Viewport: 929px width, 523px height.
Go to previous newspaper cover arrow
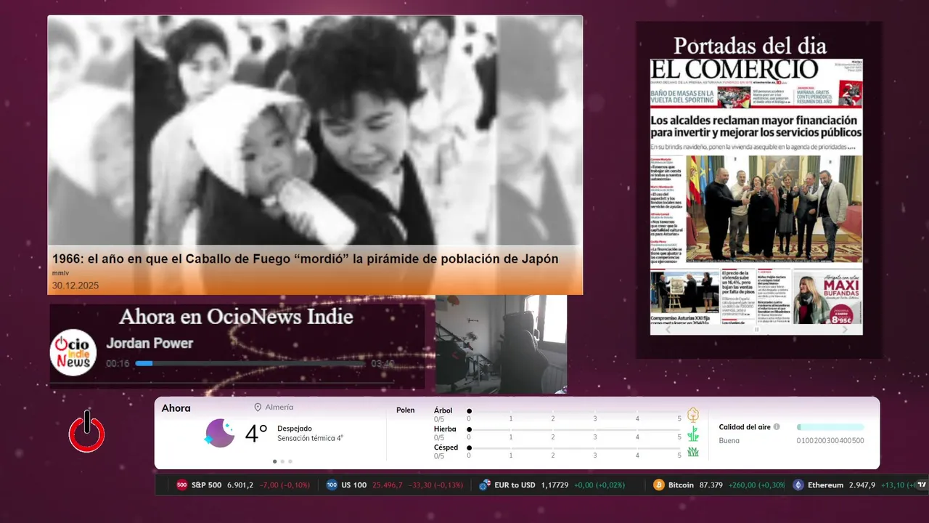point(668,329)
